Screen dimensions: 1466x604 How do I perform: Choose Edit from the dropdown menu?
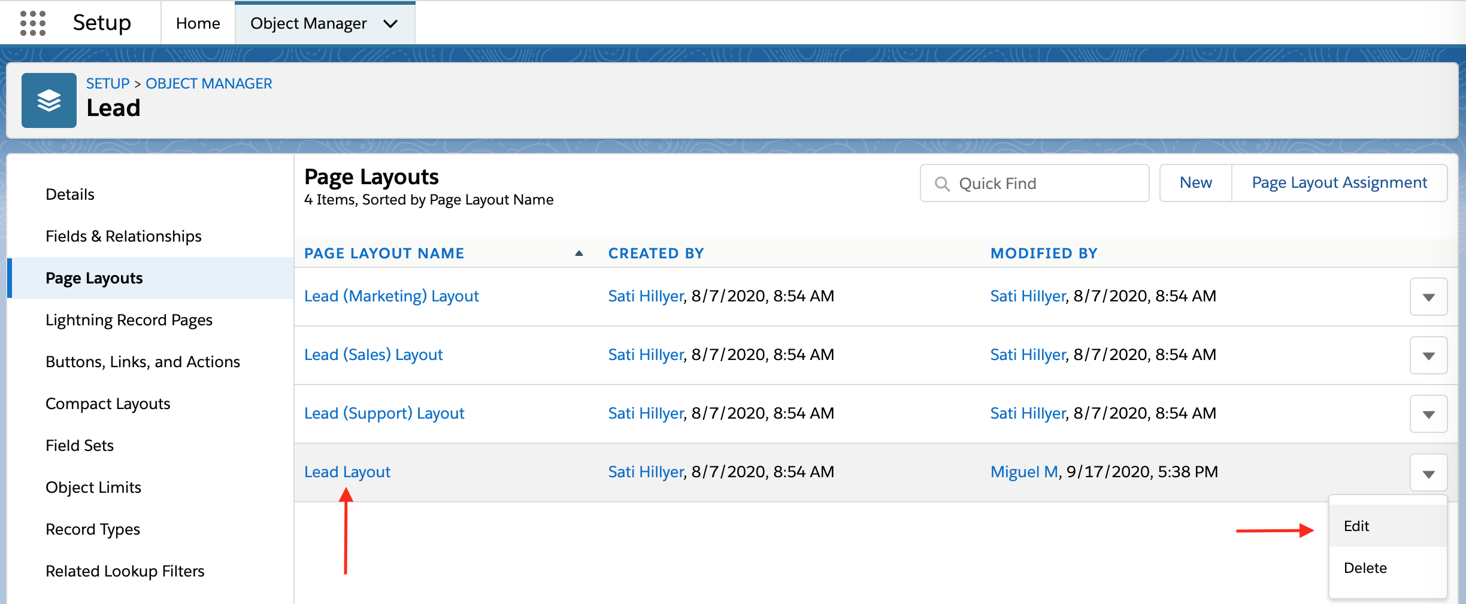pyautogui.click(x=1388, y=526)
